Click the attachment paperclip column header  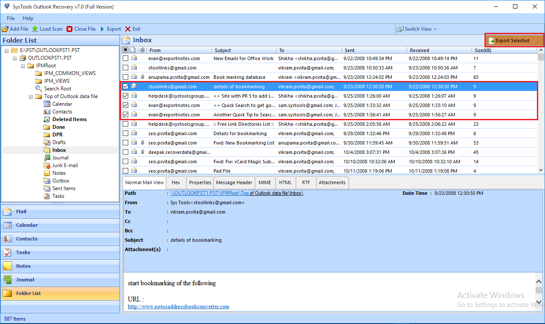(x=142, y=50)
